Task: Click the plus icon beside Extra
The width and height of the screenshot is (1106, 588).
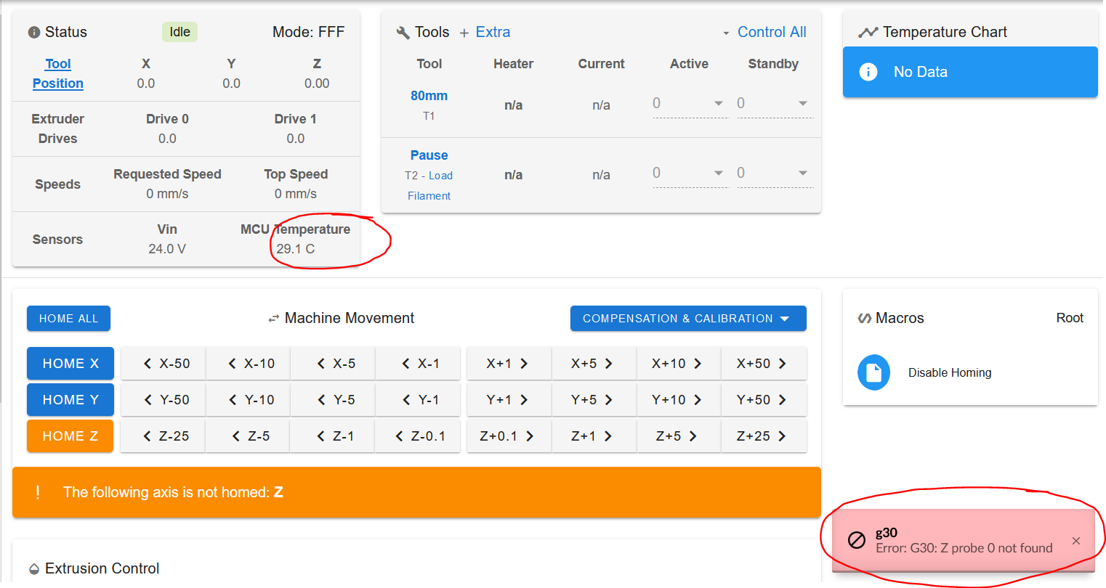Action: point(464,33)
